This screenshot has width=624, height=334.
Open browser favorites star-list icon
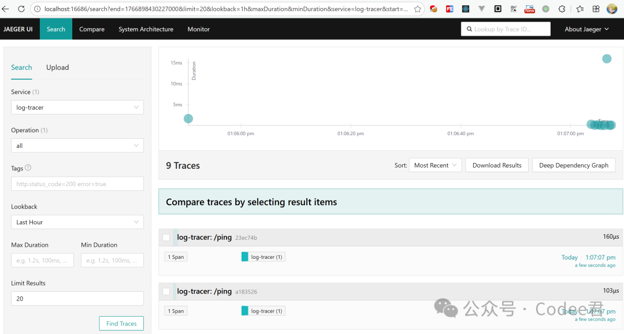tap(580, 9)
